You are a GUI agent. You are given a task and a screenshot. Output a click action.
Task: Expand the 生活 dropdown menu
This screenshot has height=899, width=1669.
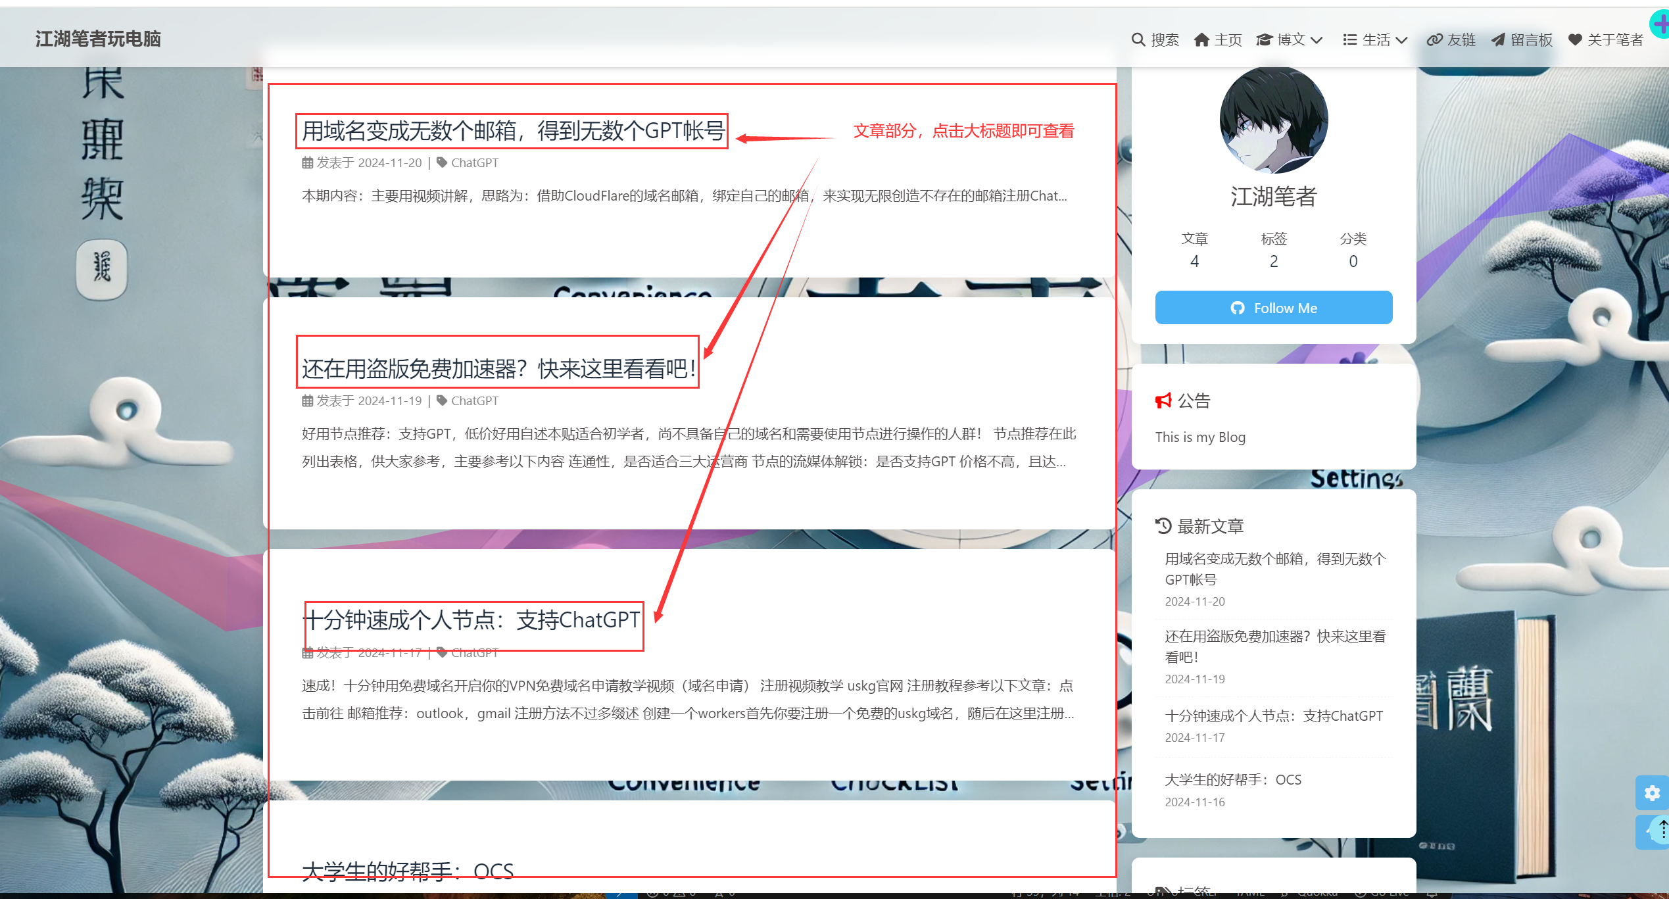point(1376,39)
